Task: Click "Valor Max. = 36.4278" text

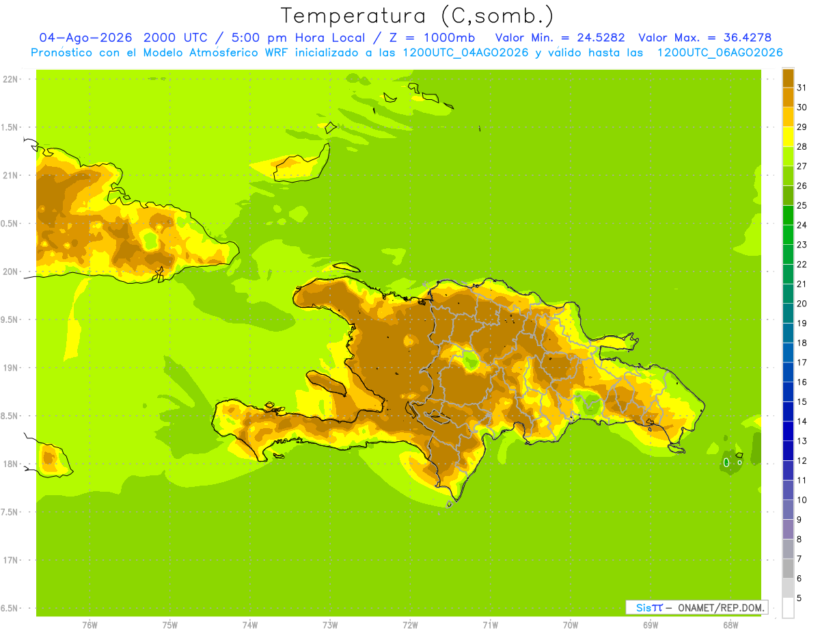Action: [705, 38]
